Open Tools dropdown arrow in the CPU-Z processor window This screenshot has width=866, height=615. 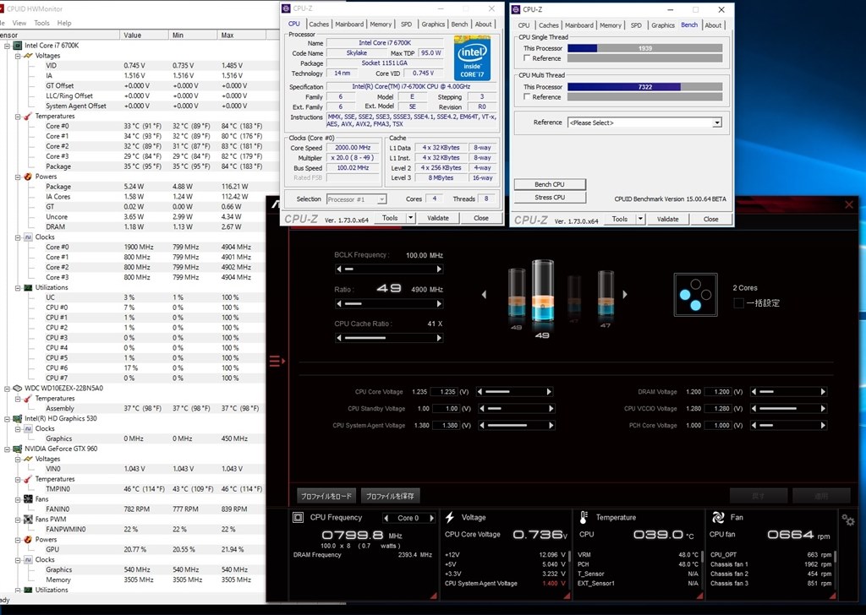[x=410, y=218]
